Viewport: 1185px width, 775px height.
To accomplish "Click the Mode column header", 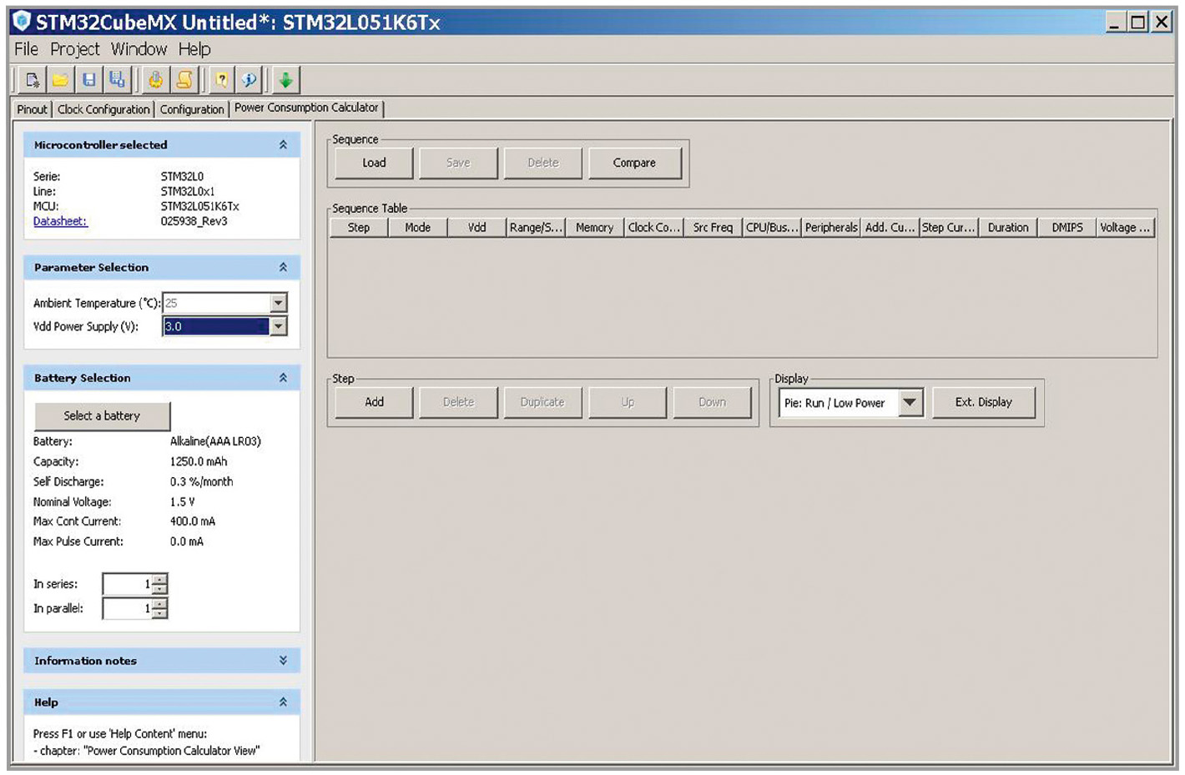I will tap(418, 228).
